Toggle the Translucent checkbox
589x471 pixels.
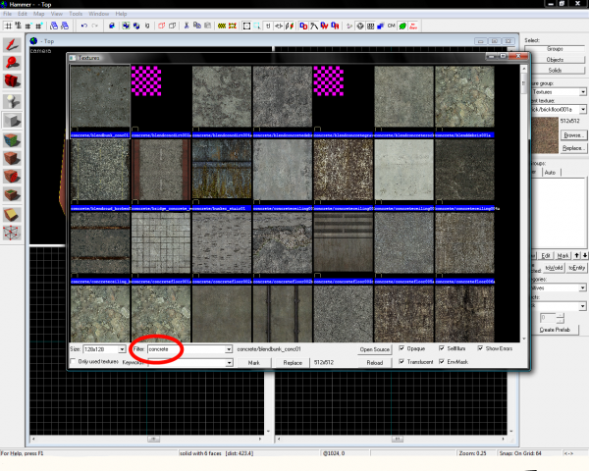[402, 361]
